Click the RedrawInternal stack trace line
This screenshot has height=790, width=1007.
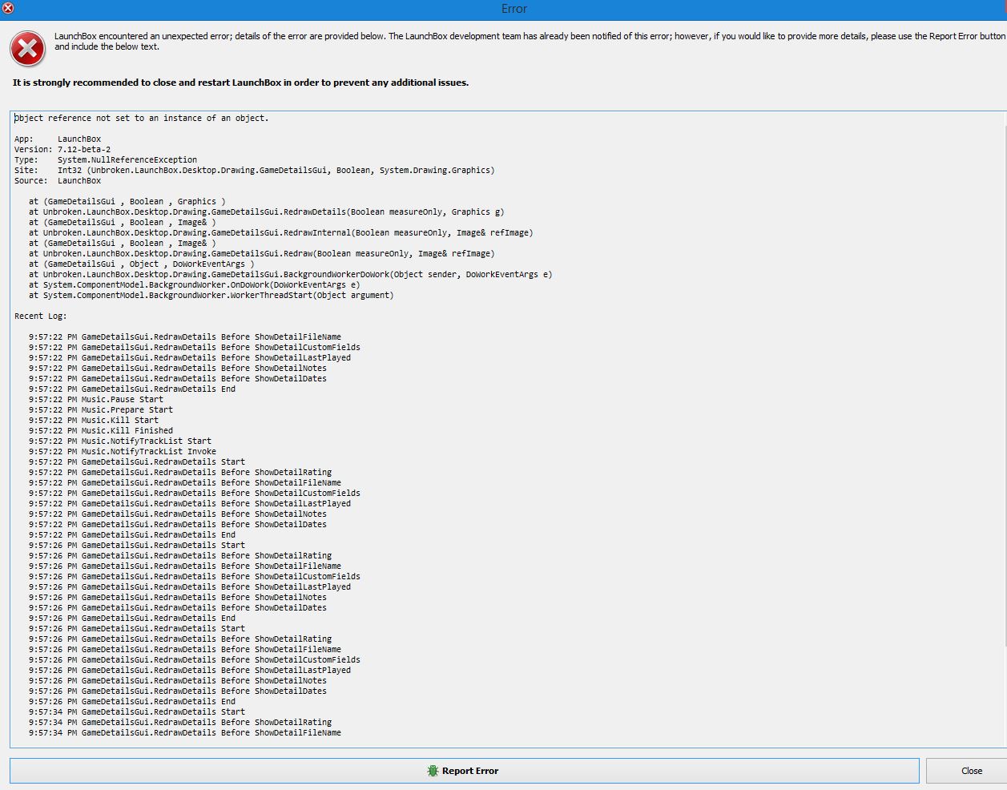281,232
